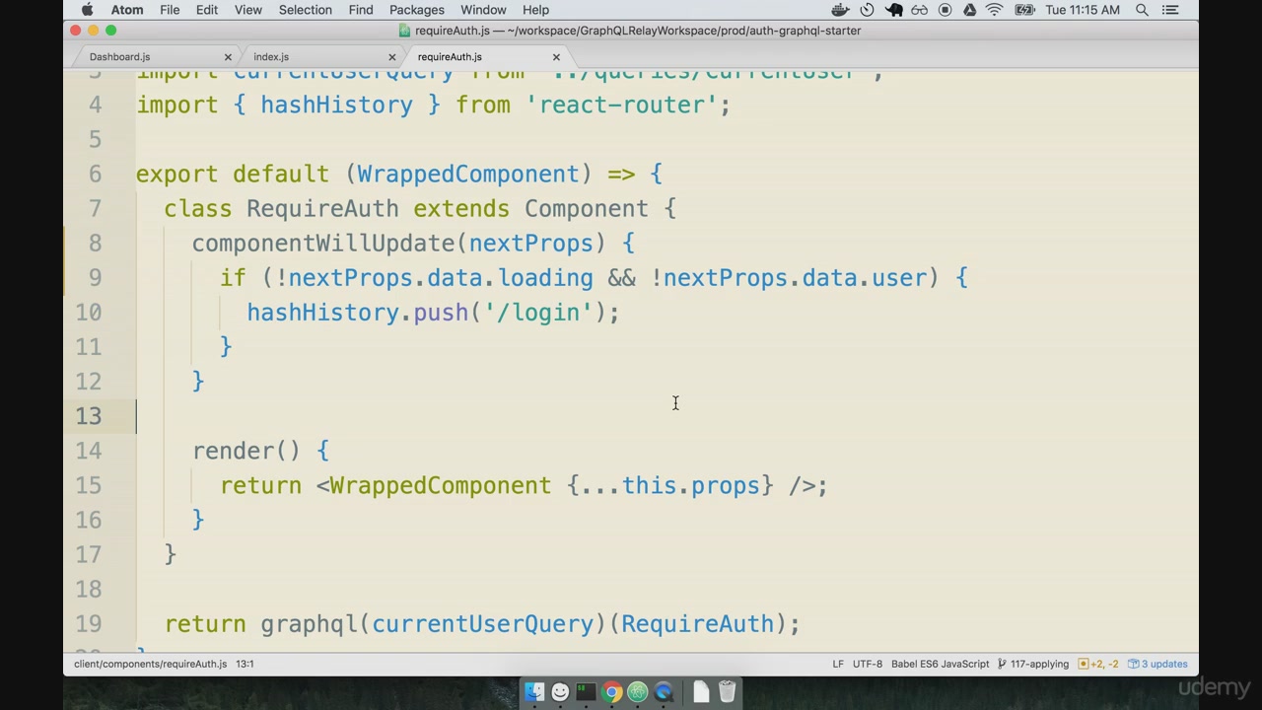Viewport: 1262px width, 710px height.
Task: Click the 3 updates link
Action: (1157, 664)
